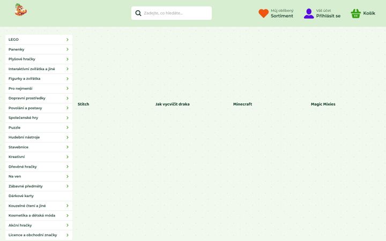Expand the Hudební nástroje chevron
The image size is (386, 241).
point(67,137)
